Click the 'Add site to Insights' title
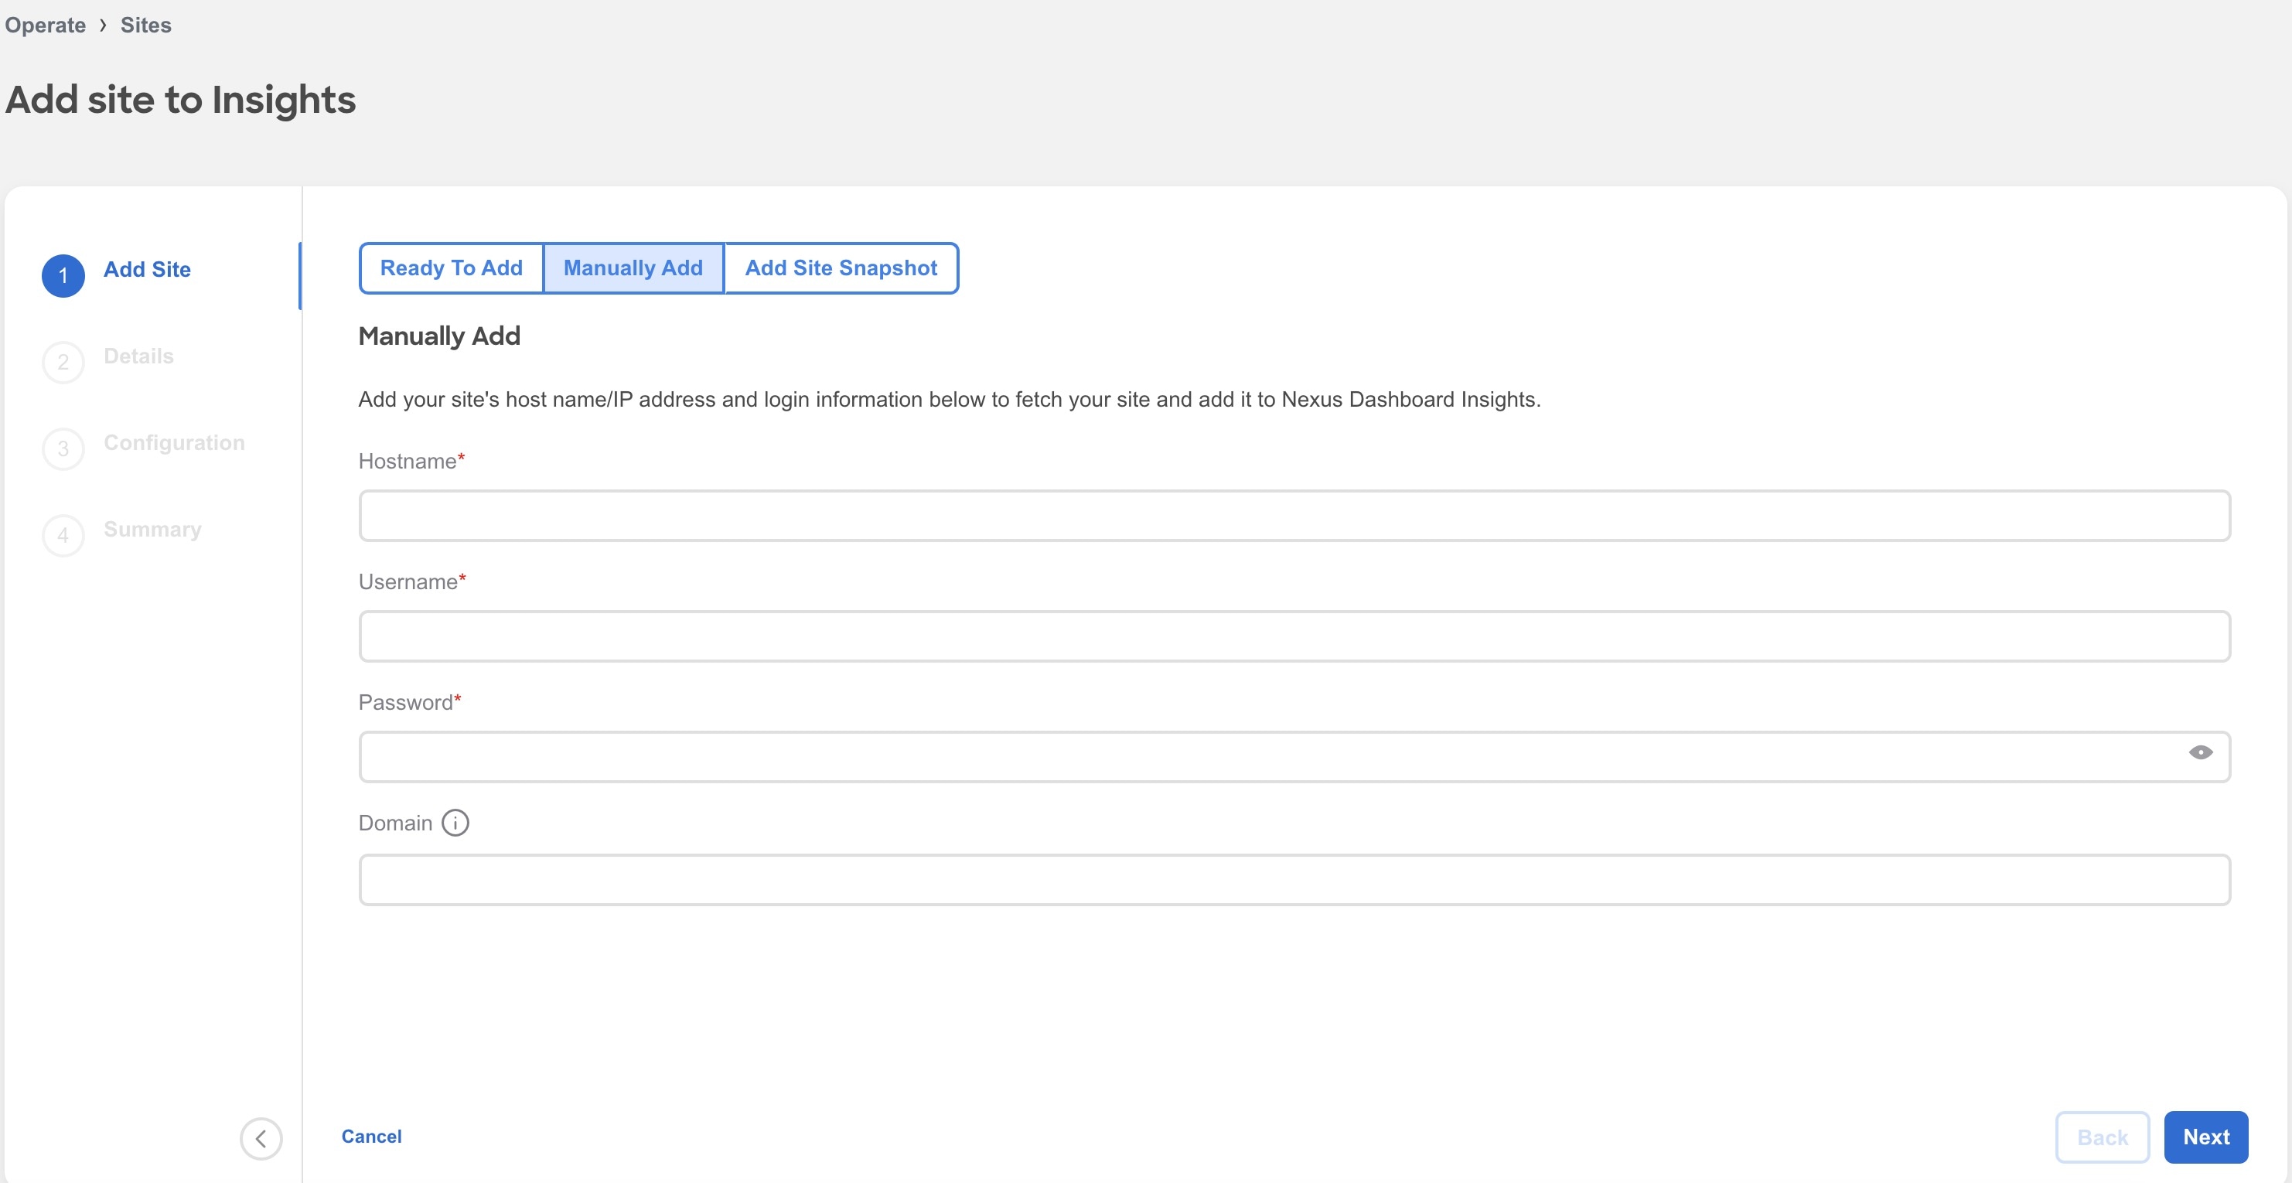This screenshot has height=1183, width=2292. tap(181, 100)
